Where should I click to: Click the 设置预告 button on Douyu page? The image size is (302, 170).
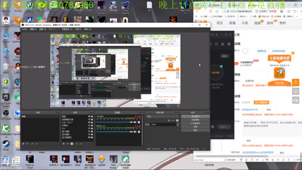click(250, 81)
